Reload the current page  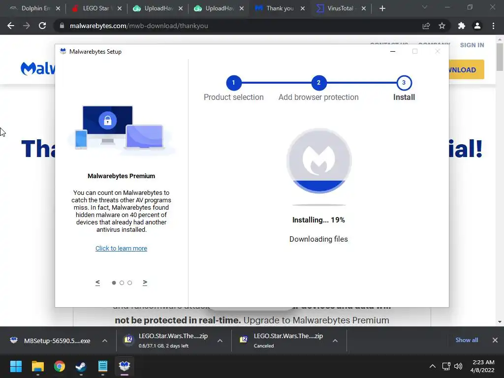[x=42, y=26]
